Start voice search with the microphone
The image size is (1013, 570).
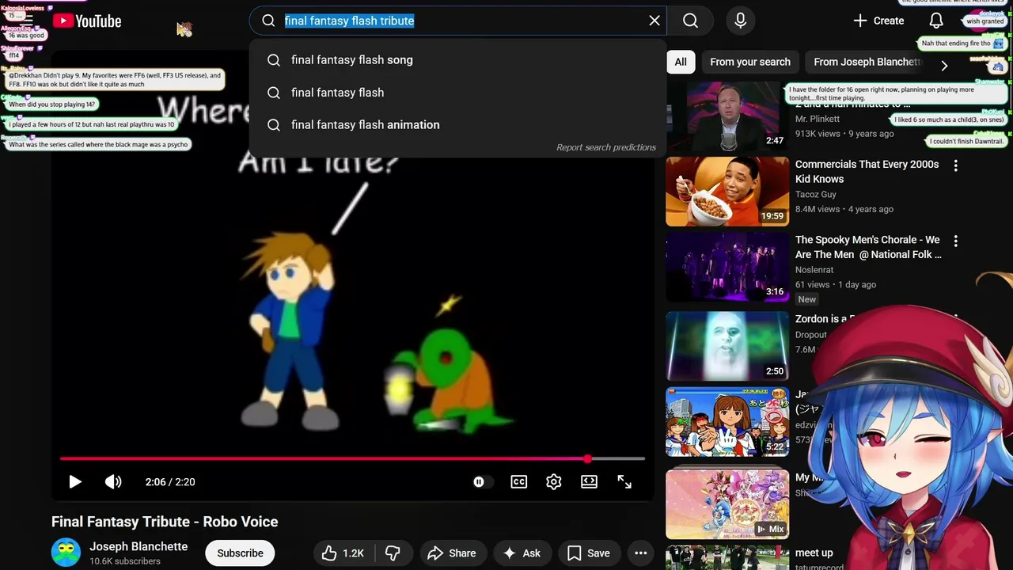point(741,21)
